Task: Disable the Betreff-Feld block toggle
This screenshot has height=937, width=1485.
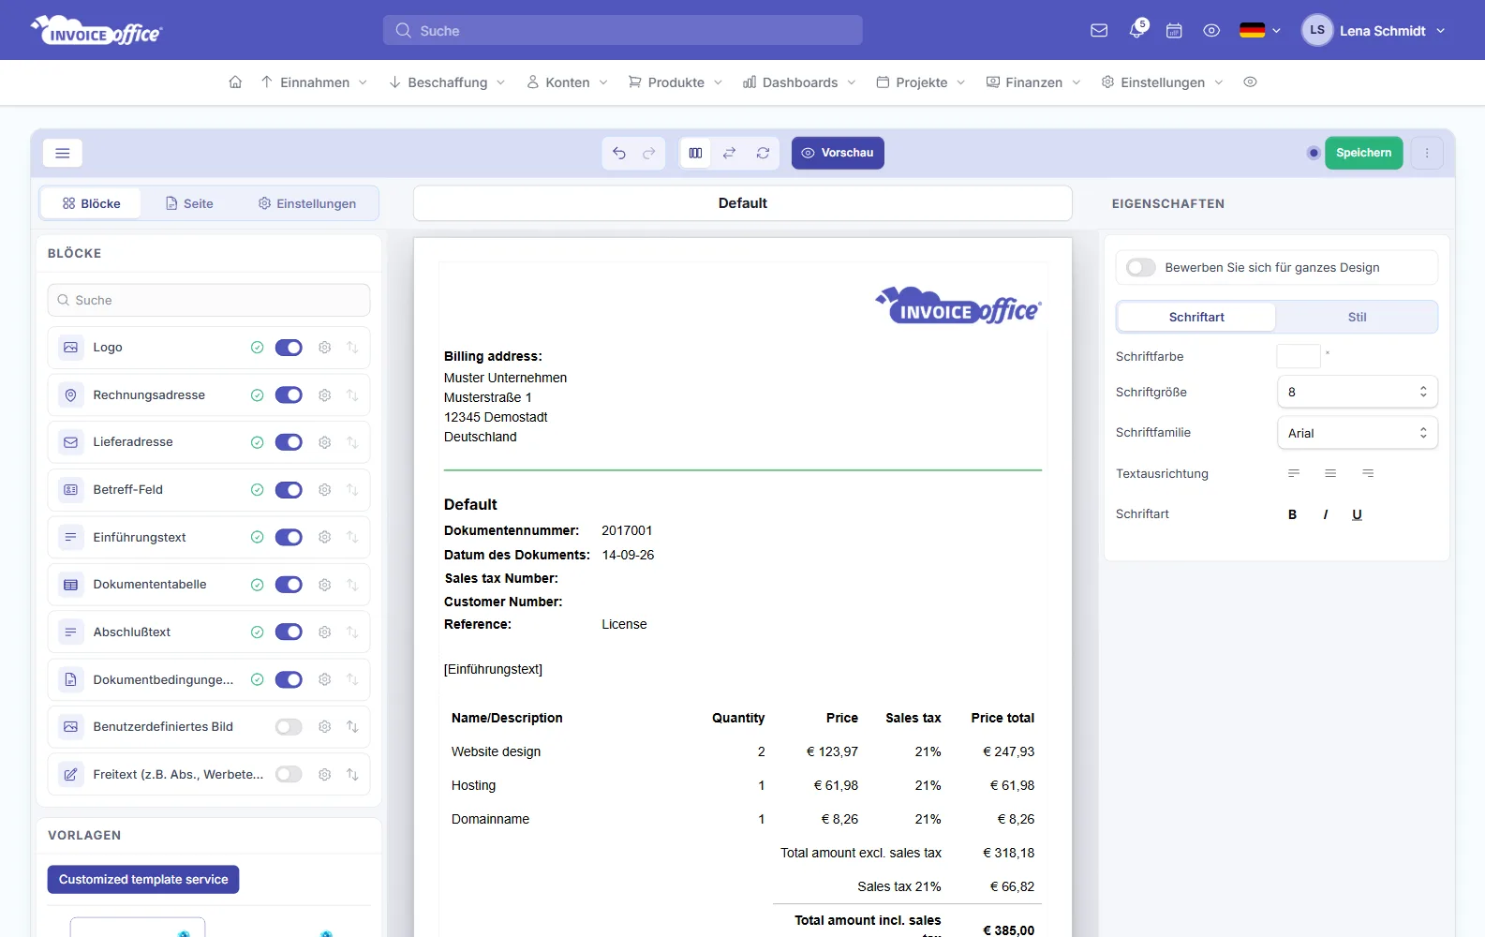Action: [289, 490]
